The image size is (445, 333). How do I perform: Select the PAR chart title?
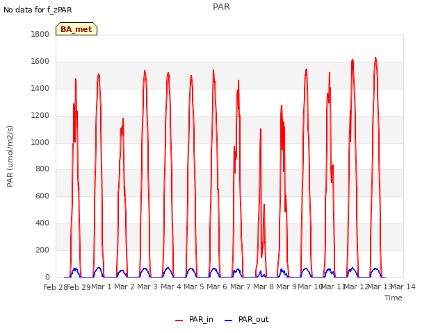pos(221,7)
